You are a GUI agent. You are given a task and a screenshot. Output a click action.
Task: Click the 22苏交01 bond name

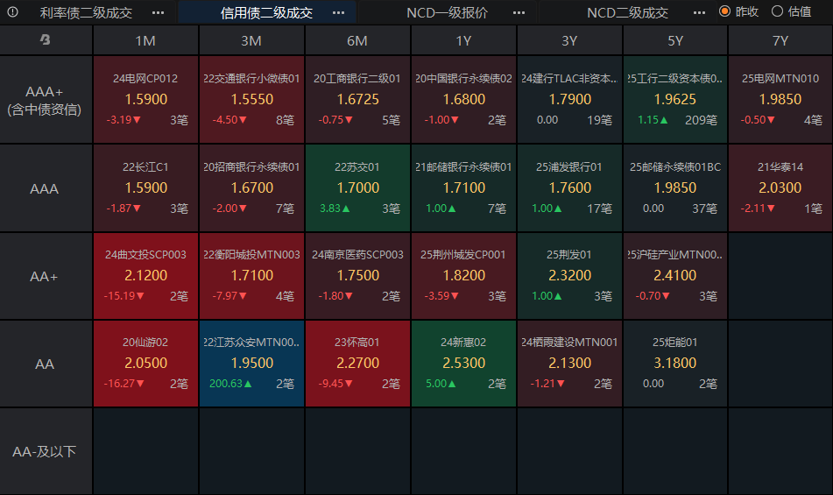point(357,166)
